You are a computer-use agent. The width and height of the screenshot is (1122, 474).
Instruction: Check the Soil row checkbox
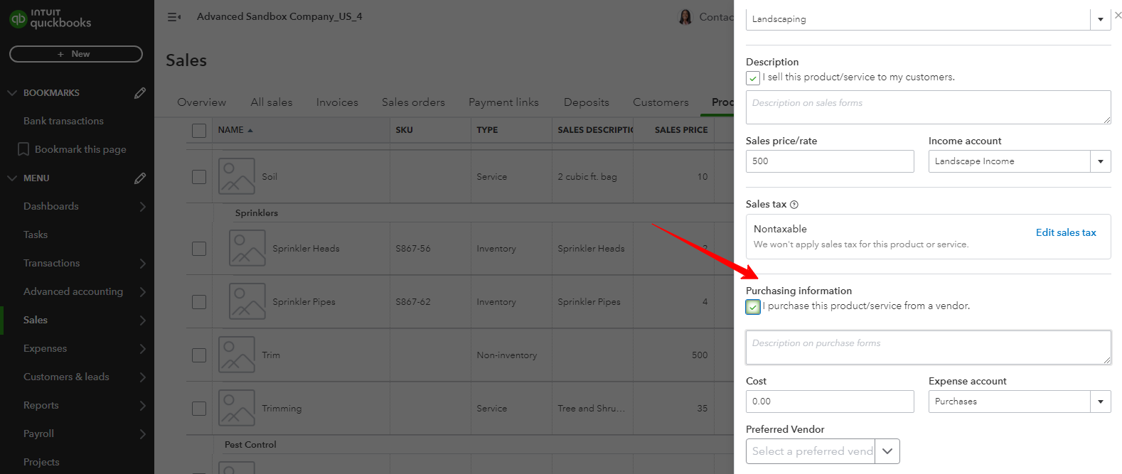(x=199, y=177)
